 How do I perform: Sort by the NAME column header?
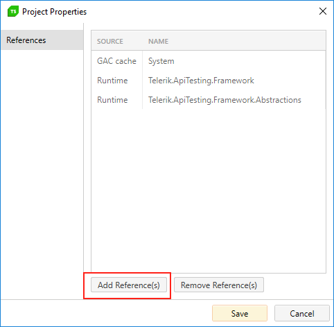(x=158, y=42)
